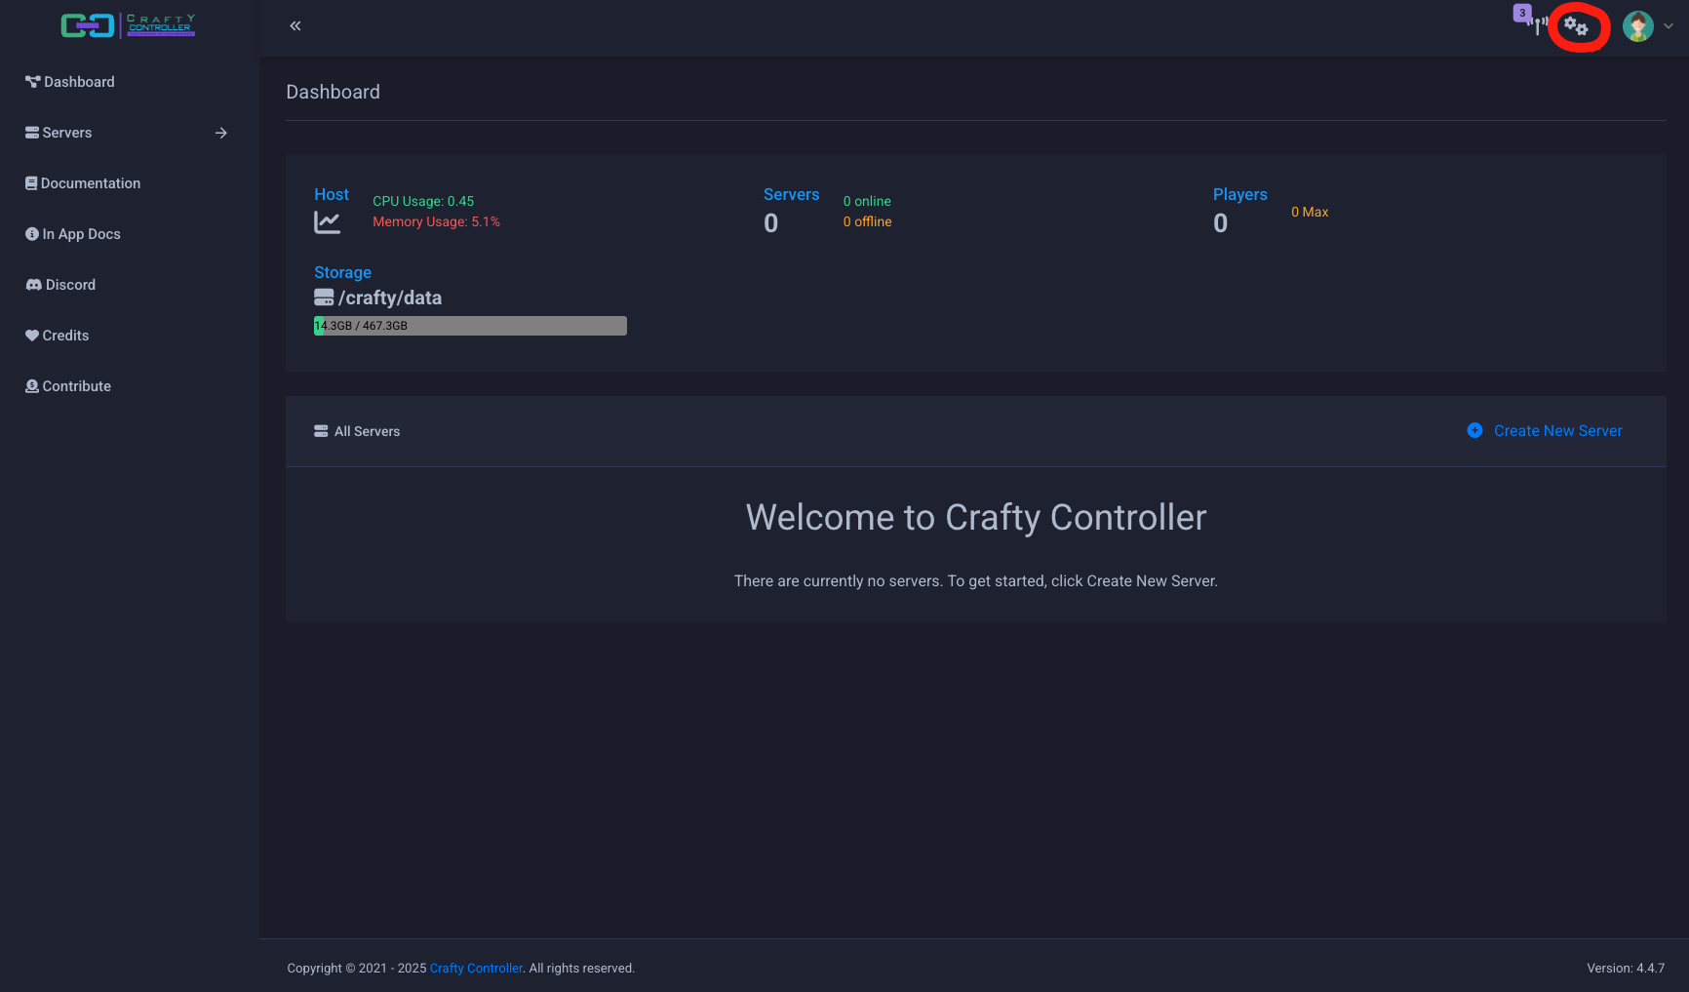Image resolution: width=1689 pixels, height=992 pixels.
Task: Click the Credits heart icon
Action: [x=32, y=335]
